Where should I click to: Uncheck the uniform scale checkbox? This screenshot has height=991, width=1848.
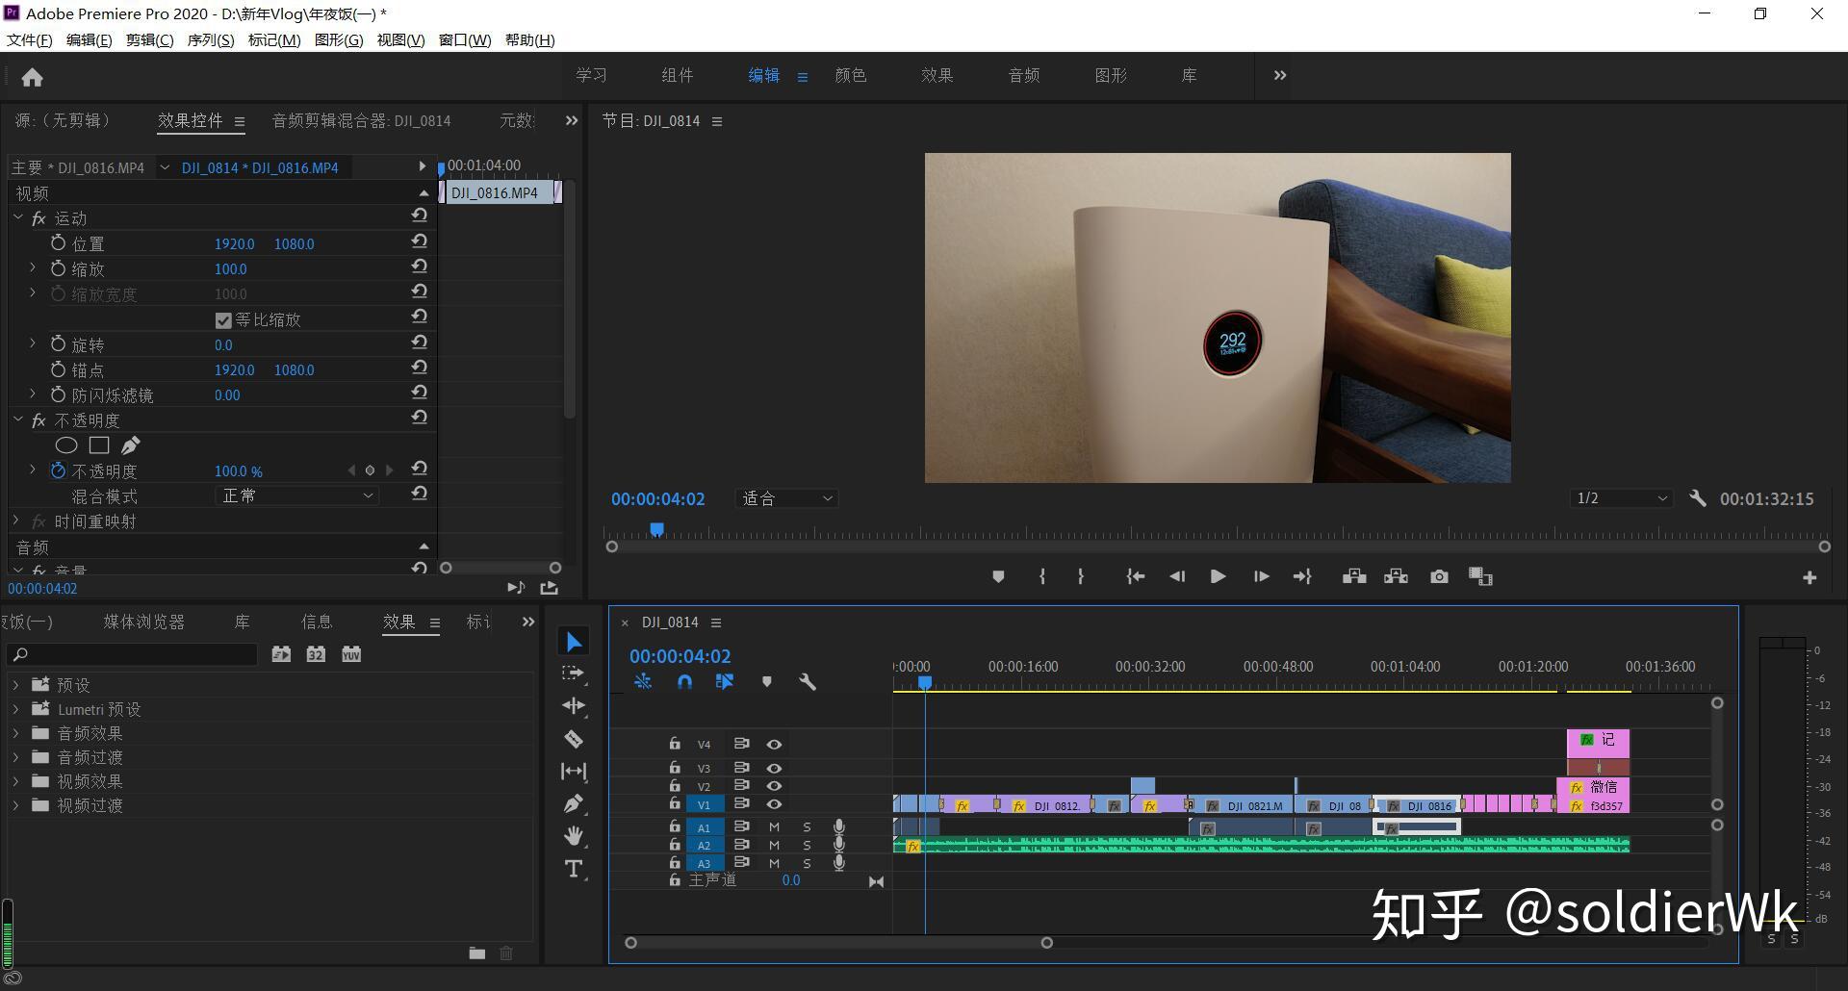[x=223, y=320]
